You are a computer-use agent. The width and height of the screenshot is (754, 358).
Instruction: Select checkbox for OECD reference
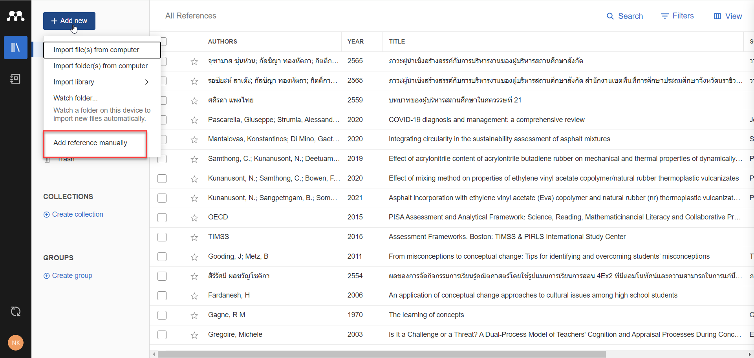point(162,217)
